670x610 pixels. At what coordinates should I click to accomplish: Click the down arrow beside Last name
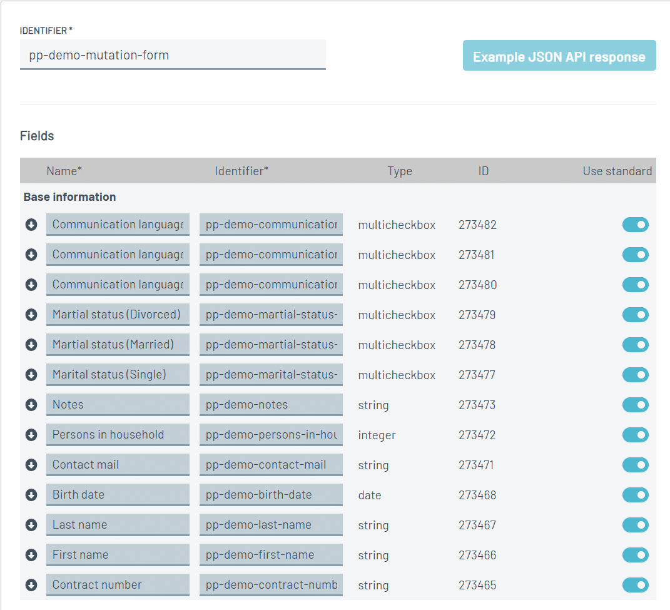(x=31, y=525)
